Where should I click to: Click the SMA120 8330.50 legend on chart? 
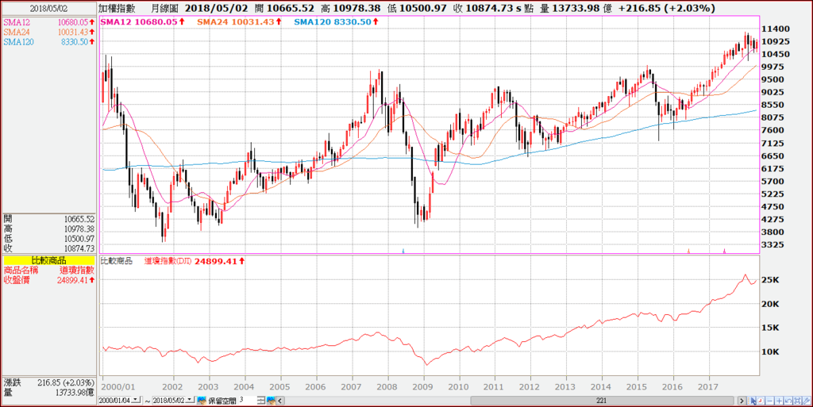pyautogui.click(x=336, y=21)
